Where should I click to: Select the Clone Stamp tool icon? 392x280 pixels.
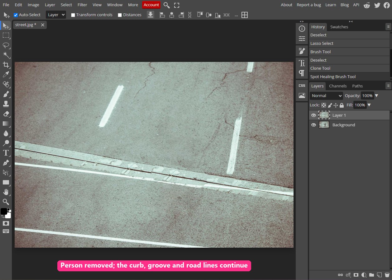click(x=6, y=104)
